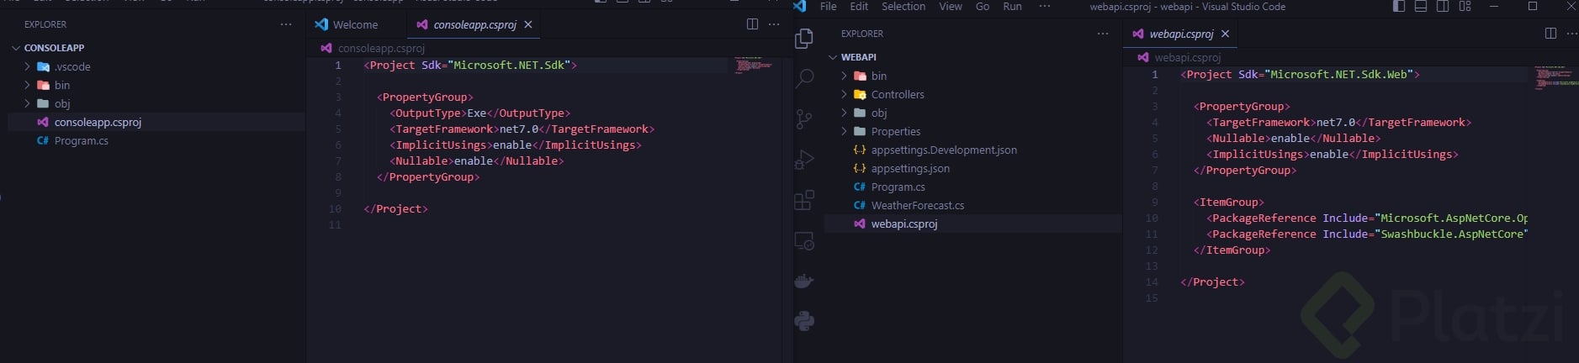Open Remote Explorer in webapi activity bar

(x=804, y=241)
